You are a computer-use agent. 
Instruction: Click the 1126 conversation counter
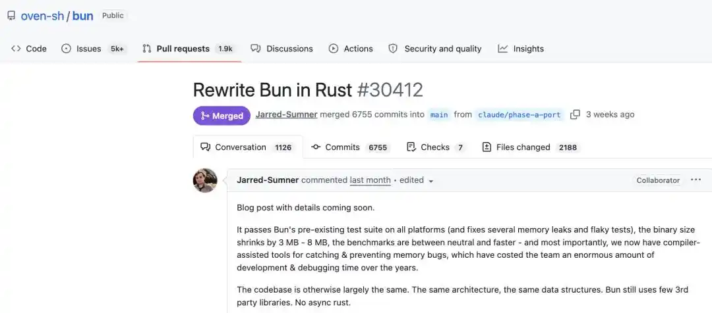click(x=283, y=148)
